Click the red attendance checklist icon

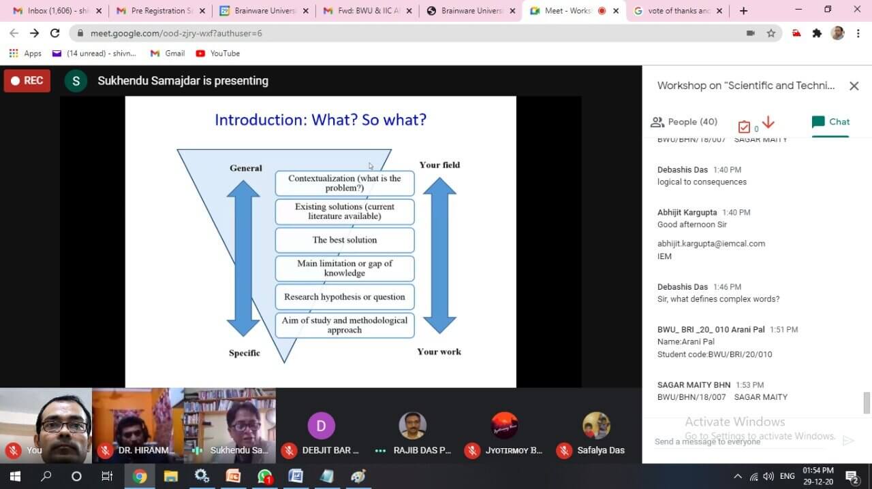click(744, 127)
